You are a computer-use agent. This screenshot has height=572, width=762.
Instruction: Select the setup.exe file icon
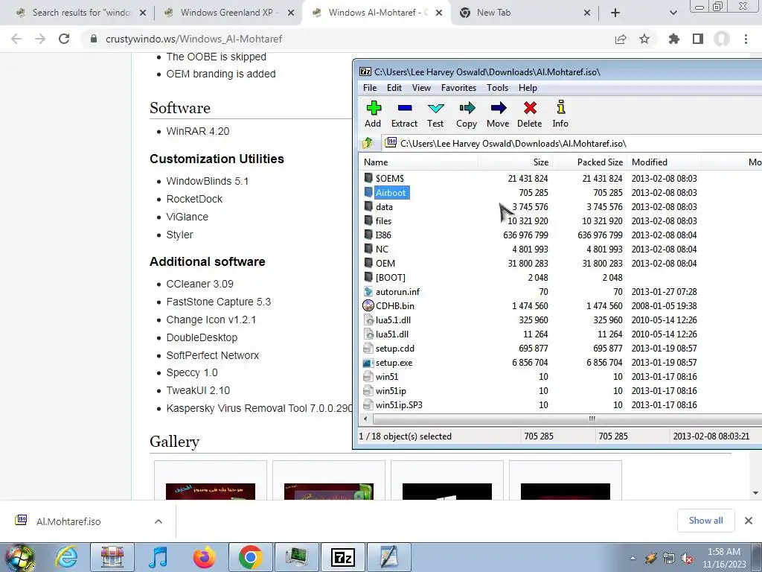pyautogui.click(x=368, y=363)
